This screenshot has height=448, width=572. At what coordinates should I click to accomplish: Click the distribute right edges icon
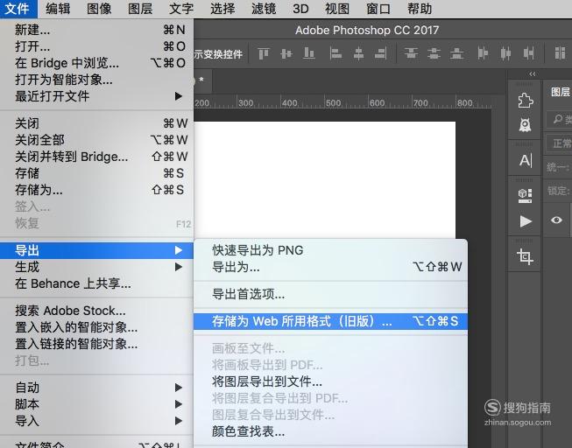point(528,53)
